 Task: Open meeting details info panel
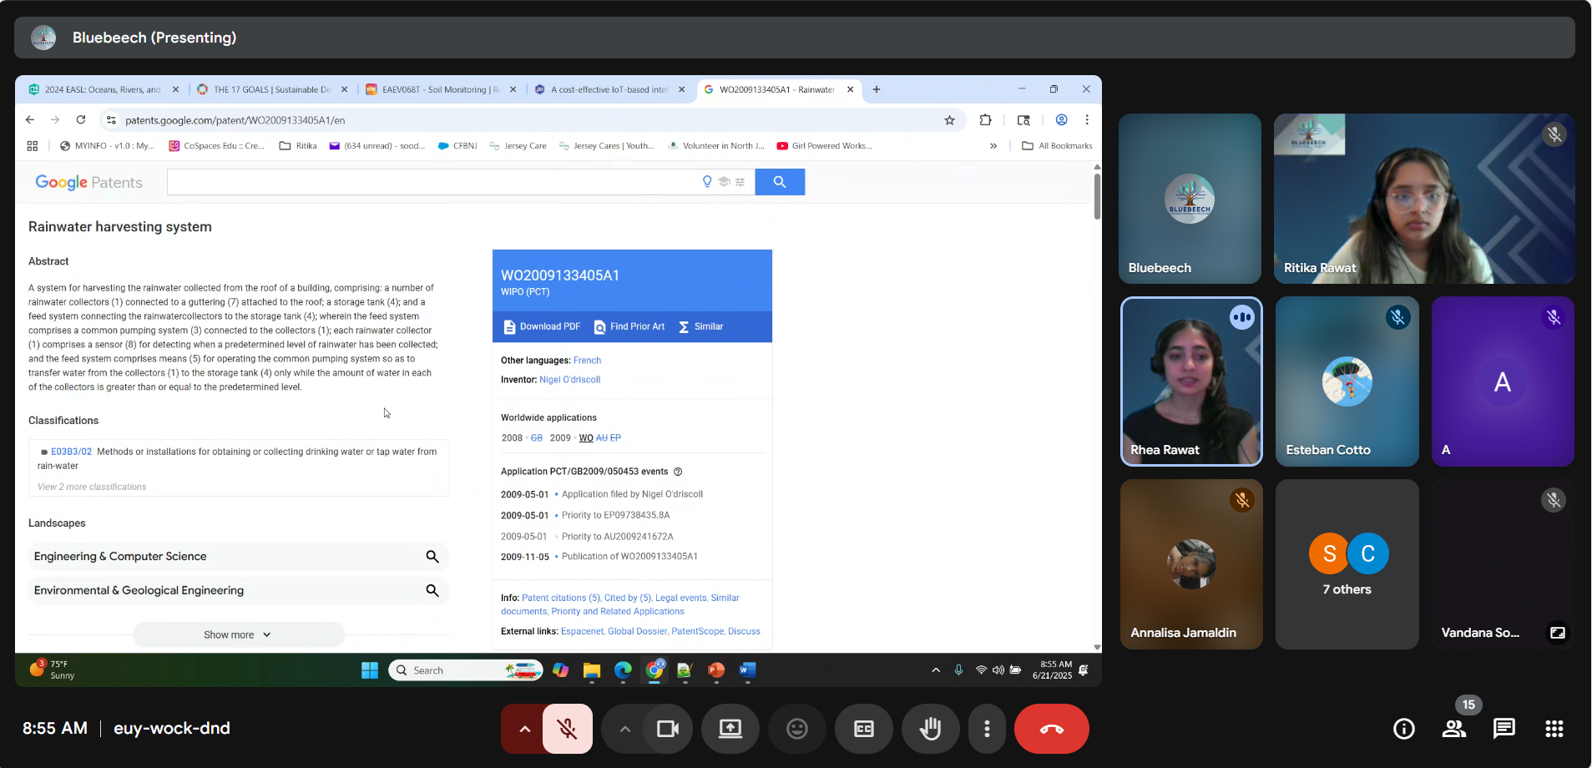coord(1403,728)
